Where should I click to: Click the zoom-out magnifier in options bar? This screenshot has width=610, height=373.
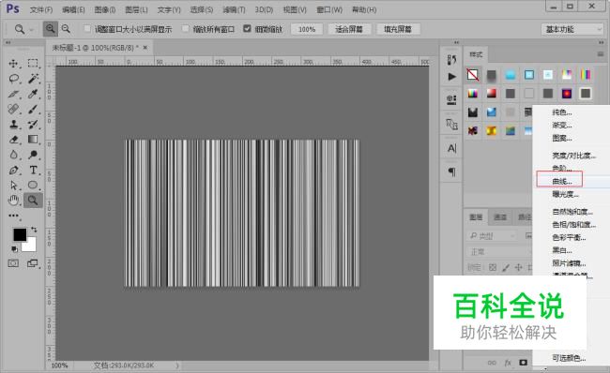[66, 29]
